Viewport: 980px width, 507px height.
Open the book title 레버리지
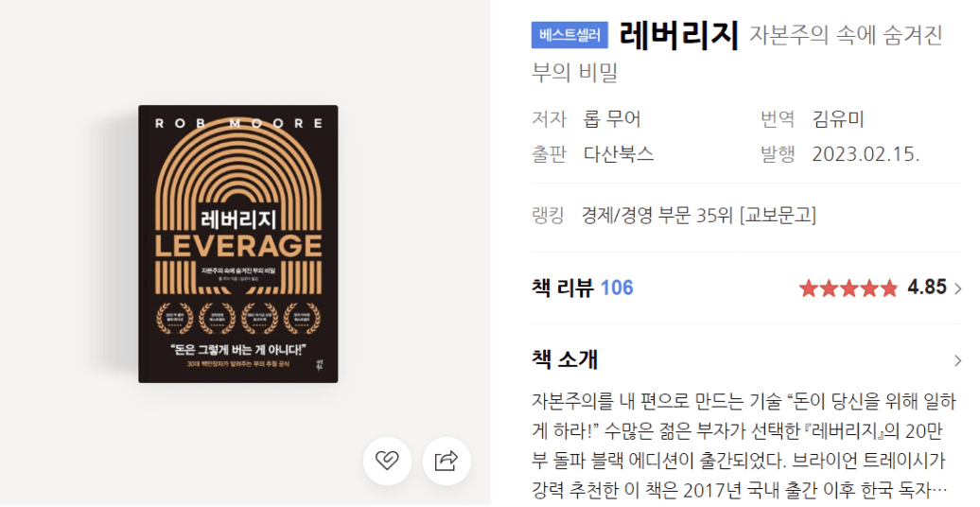coord(679,34)
